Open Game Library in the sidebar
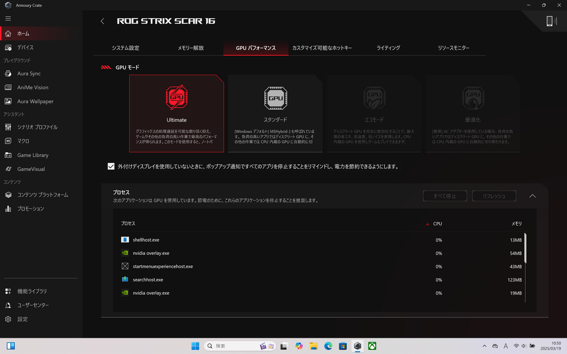Viewport: 567px width, 354px height. 32,155
